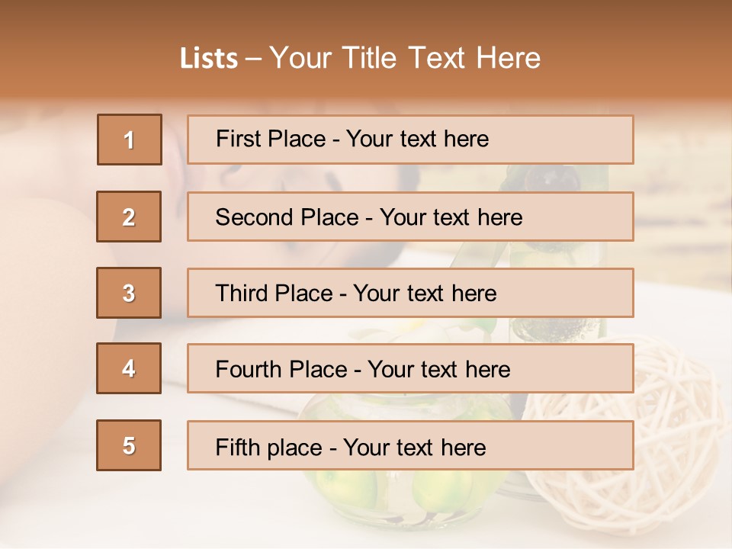Image resolution: width=732 pixels, height=549 pixels.
Task: Click the empty right end of the Fifth place bar
Action: click(x=587, y=445)
